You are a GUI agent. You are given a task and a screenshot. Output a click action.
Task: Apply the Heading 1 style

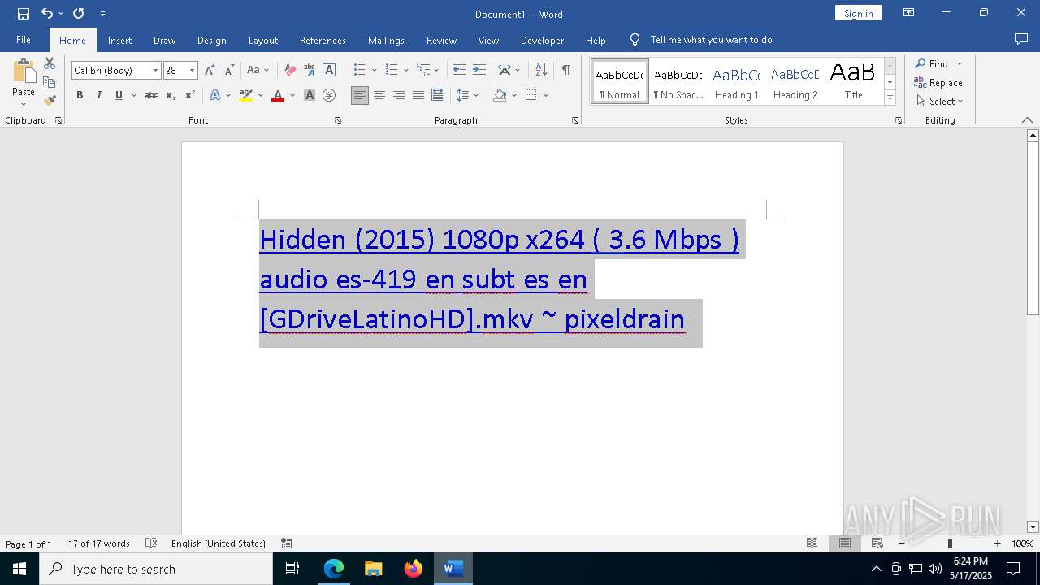click(x=736, y=81)
